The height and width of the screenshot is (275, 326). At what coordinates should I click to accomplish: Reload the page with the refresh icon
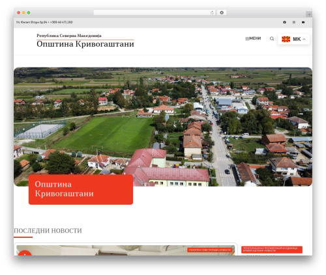212,13
